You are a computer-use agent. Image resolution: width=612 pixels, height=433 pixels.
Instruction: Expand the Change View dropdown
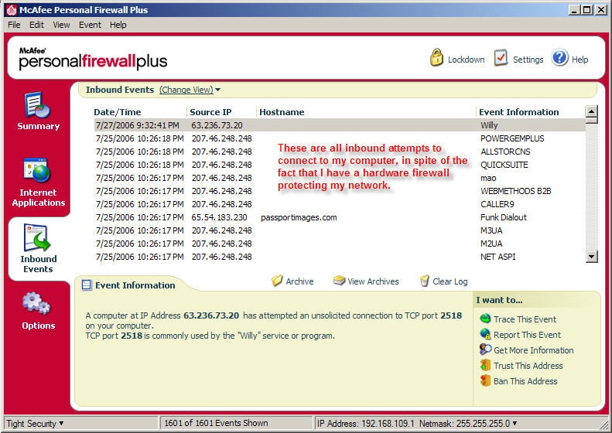190,90
